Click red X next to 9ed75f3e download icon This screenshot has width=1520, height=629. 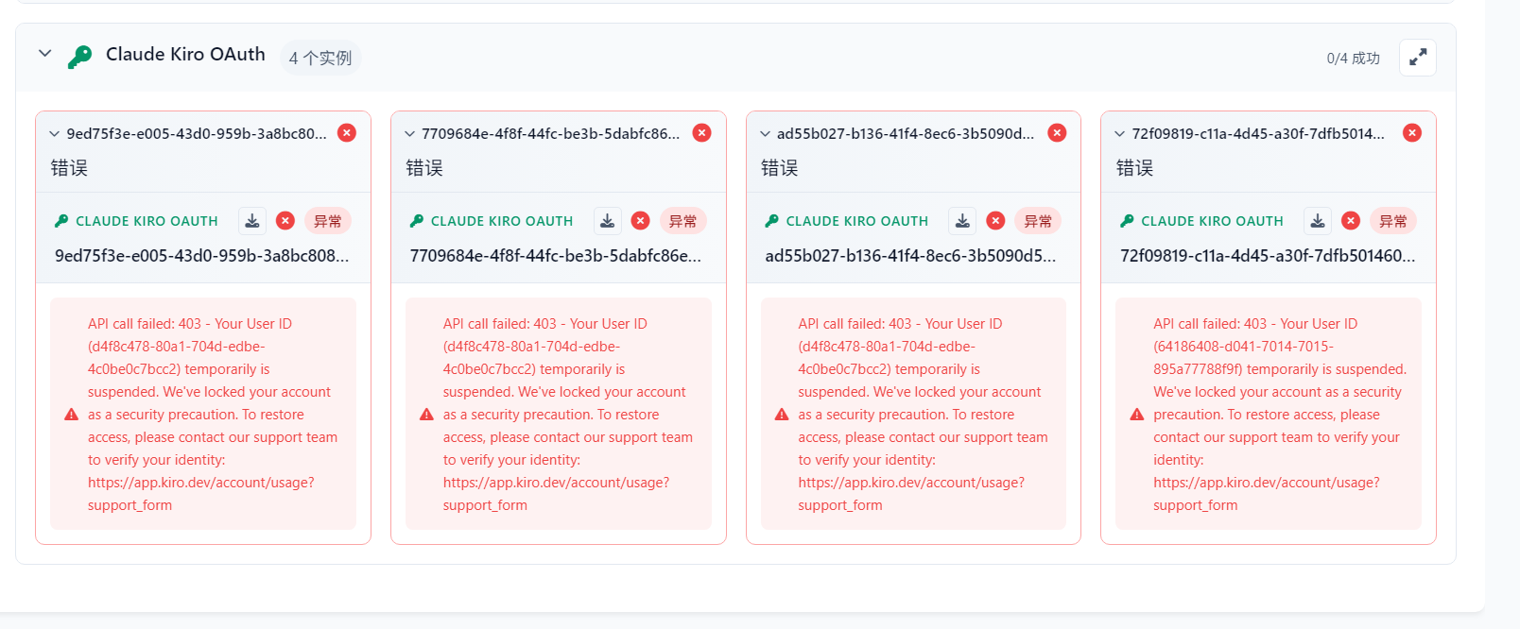pos(285,221)
